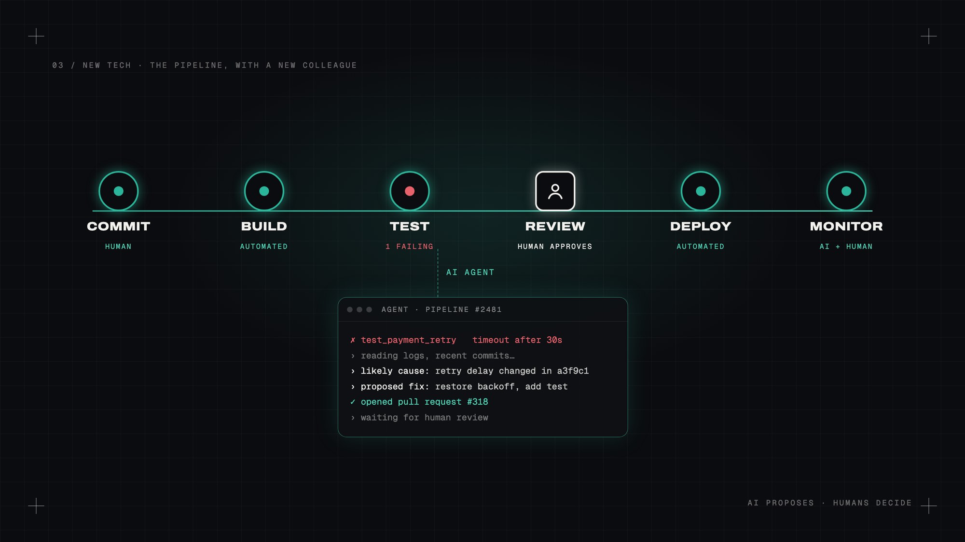Click the green checkmark beside opened pull request
965x542 pixels.
(353, 402)
